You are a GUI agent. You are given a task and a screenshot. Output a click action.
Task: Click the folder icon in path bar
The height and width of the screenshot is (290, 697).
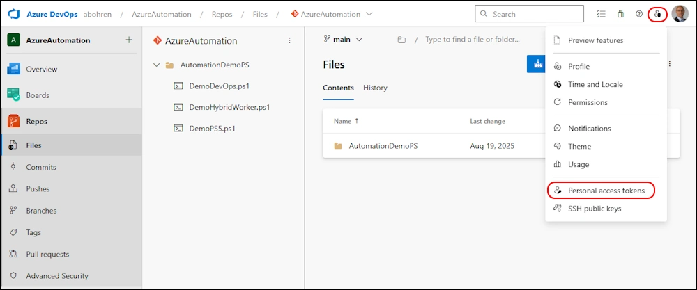tap(401, 40)
